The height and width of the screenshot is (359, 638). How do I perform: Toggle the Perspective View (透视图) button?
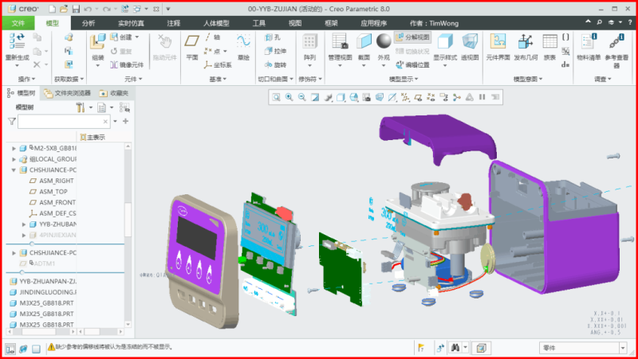(x=470, y=45)
